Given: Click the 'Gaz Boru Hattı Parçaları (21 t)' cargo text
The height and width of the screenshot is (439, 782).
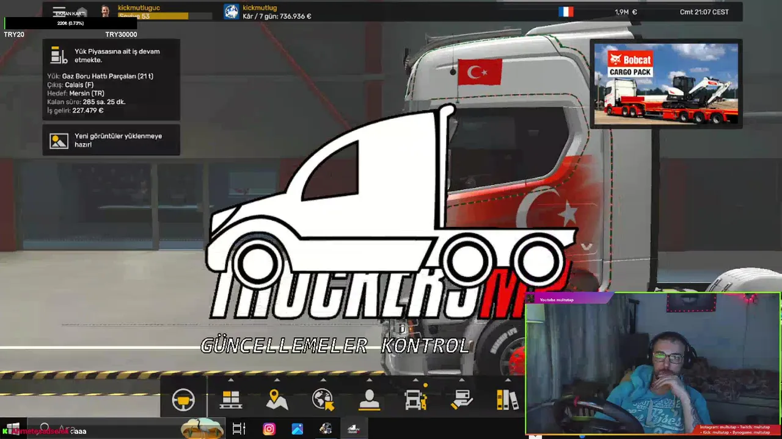Looking at the screenshot, I should (108, 76).
